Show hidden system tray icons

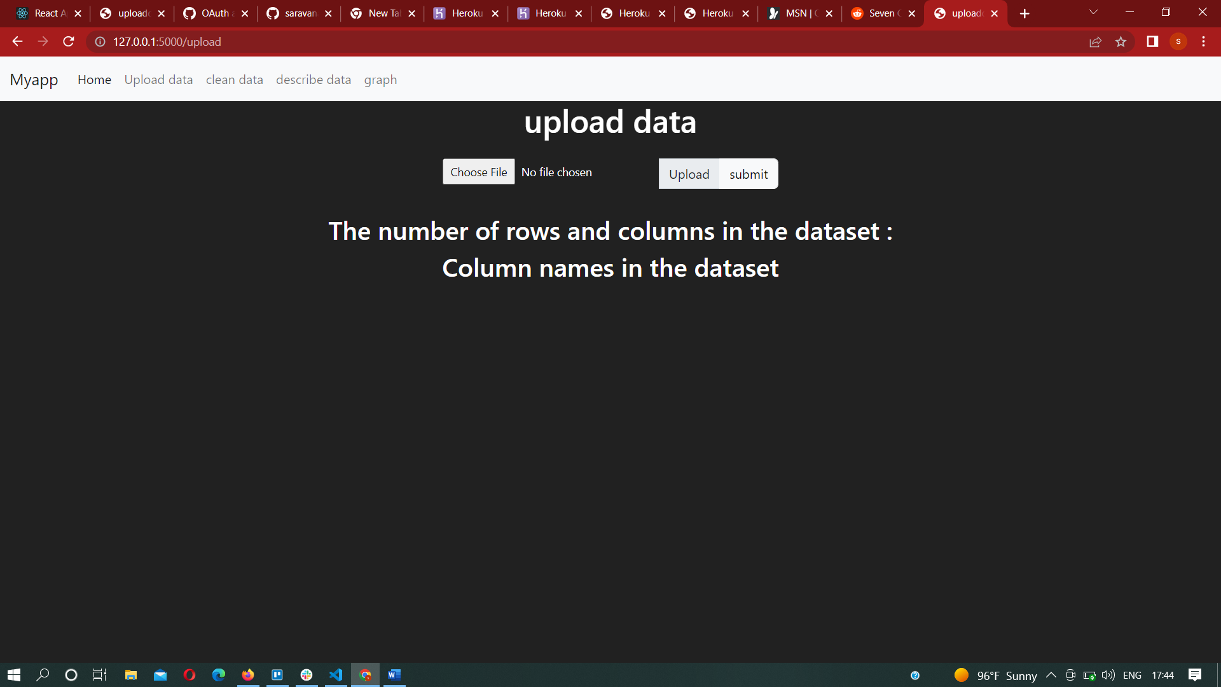1051,675
